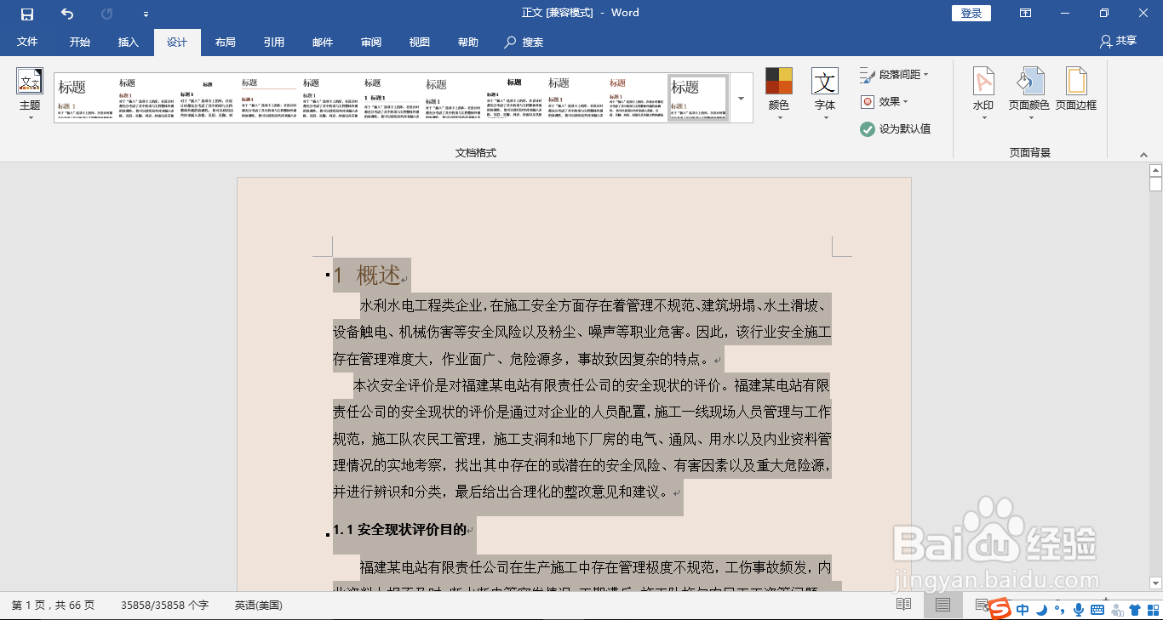Select the first style set thumbnail

85,98
